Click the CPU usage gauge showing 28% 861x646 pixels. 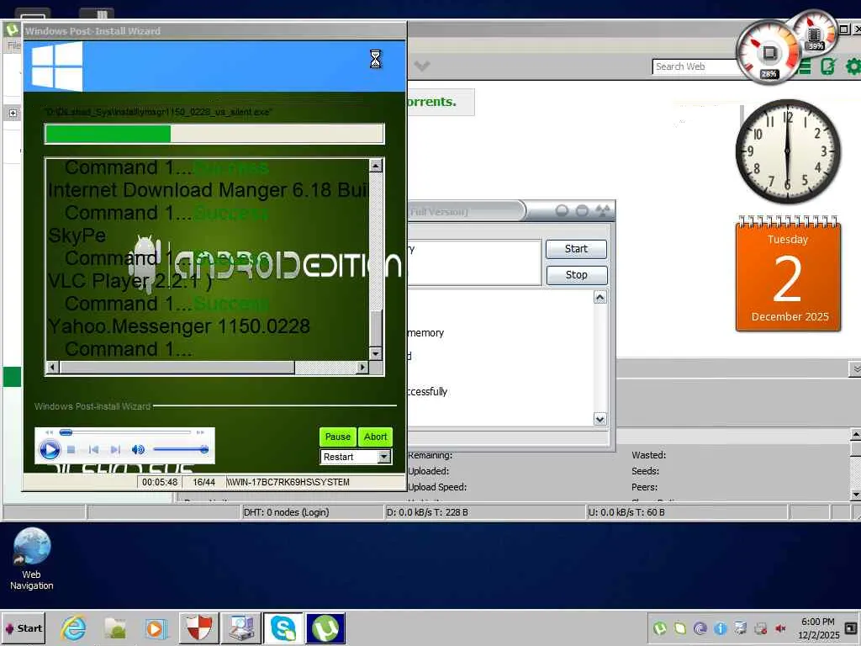click(767, 53)
